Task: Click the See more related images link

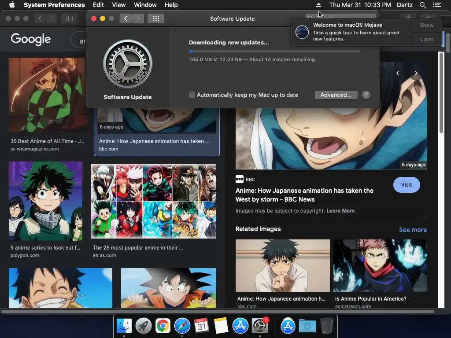Action: 413,230
